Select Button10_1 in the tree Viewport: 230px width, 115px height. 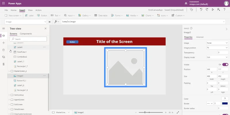point(22,81)
